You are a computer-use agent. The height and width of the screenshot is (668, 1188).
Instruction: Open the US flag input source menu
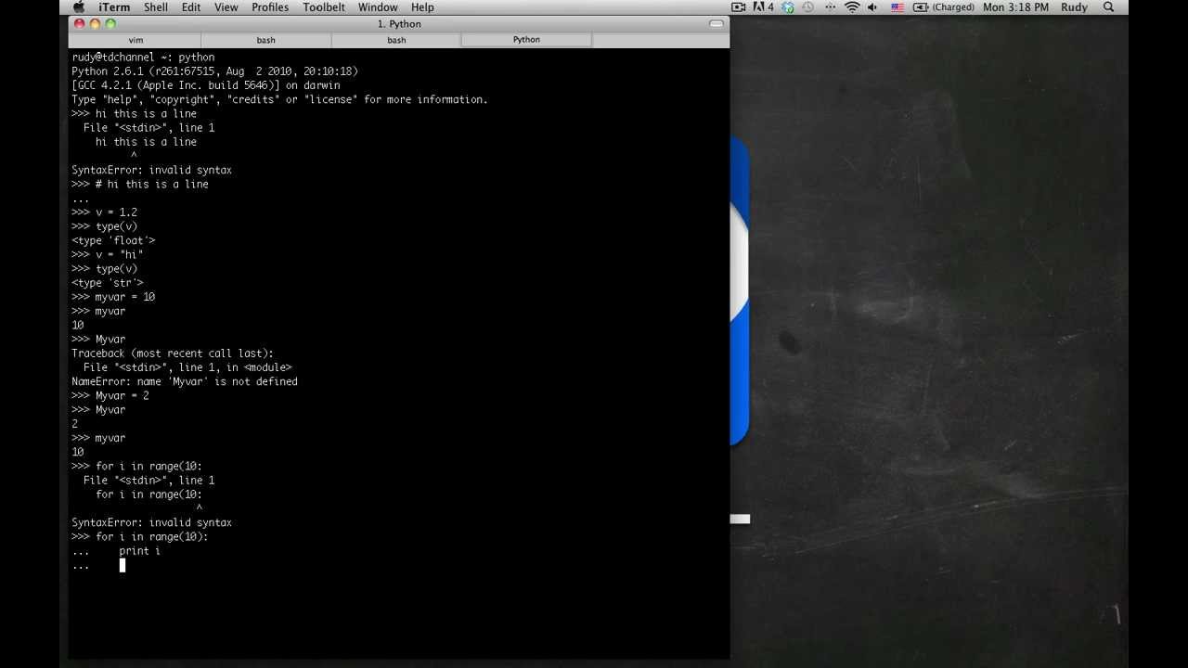(x=897, y=7)
